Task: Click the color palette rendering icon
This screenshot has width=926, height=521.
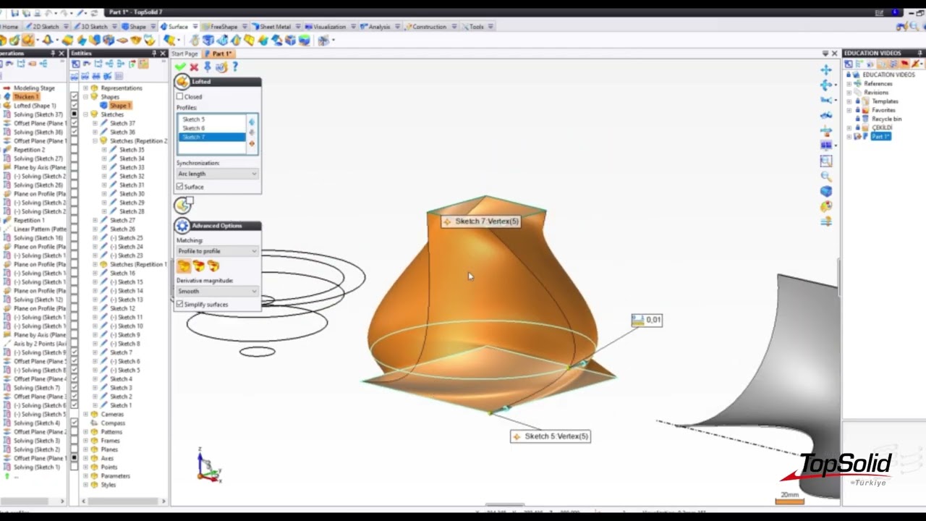Action: click(825, 206)
